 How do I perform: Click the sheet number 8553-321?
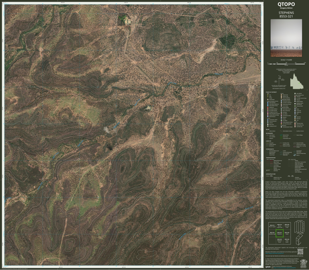point(286,16)
